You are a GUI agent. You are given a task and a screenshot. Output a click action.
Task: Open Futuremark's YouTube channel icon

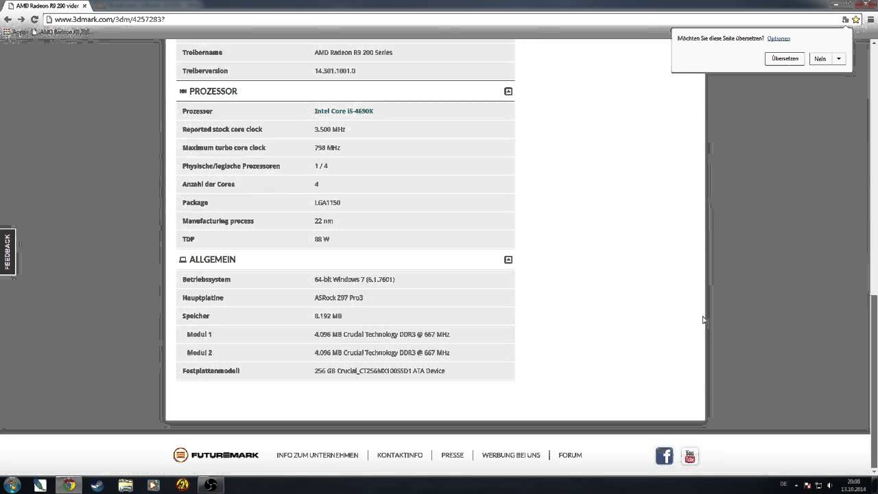pyautogui.click(x=690, y=456)
